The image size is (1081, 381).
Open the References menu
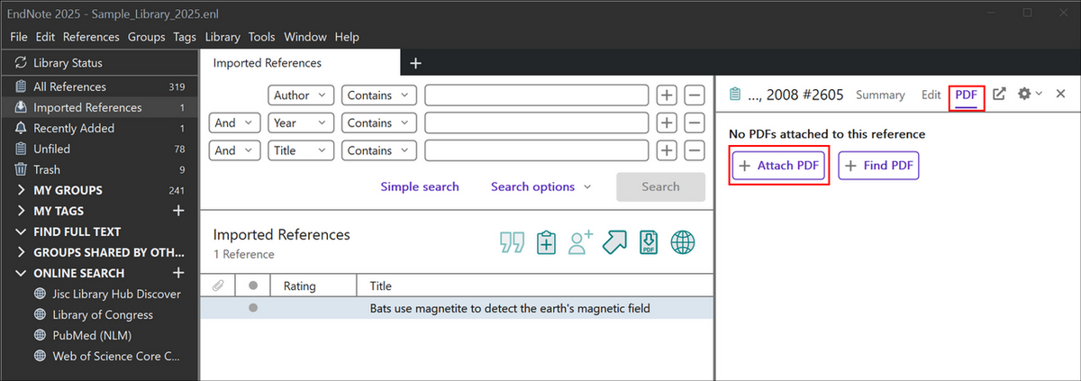[x=91, y=37]
